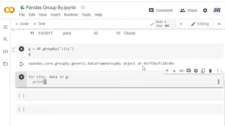Open the Insert menu
The height and width of the screenshot is (126, 225).
pos(56,15)
